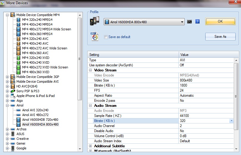Expand the Additional Subtitle group
Image resolution: width=241 pixels, height=155 pixels.
[x=90, y=146]
